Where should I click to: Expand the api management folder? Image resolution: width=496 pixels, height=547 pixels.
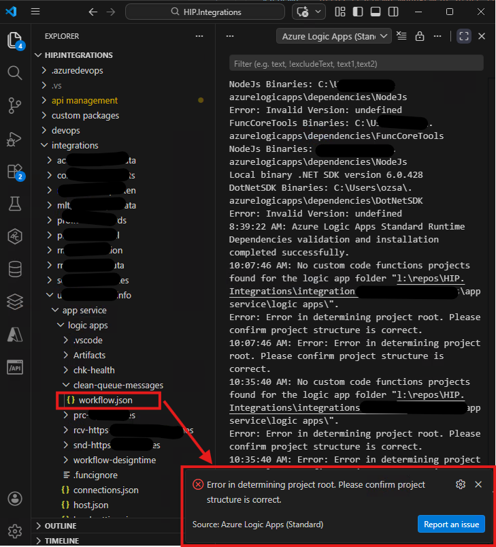click(x=84, y=100)
